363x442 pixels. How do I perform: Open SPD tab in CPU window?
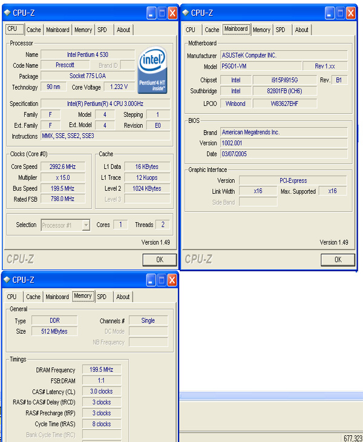pyautogui.click(x=102, y=30)
